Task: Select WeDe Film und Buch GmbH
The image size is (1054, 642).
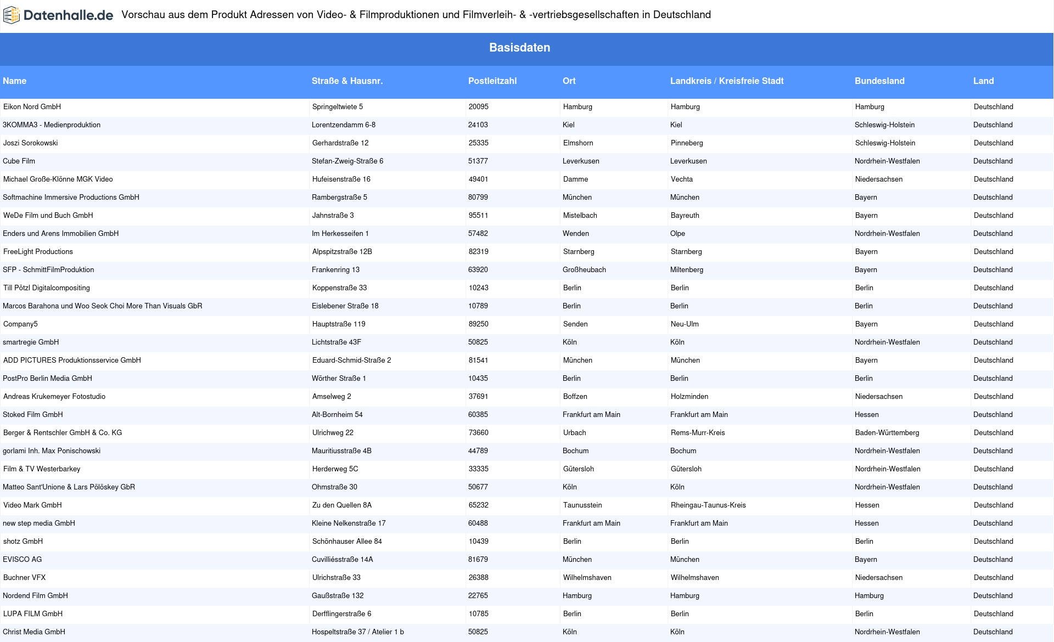Action: coord(48,216)
